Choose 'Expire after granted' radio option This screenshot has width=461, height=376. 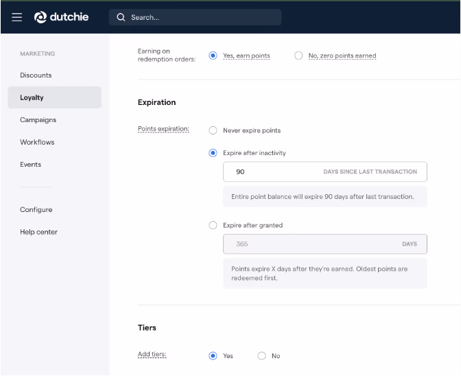click(x=213, y=226)
